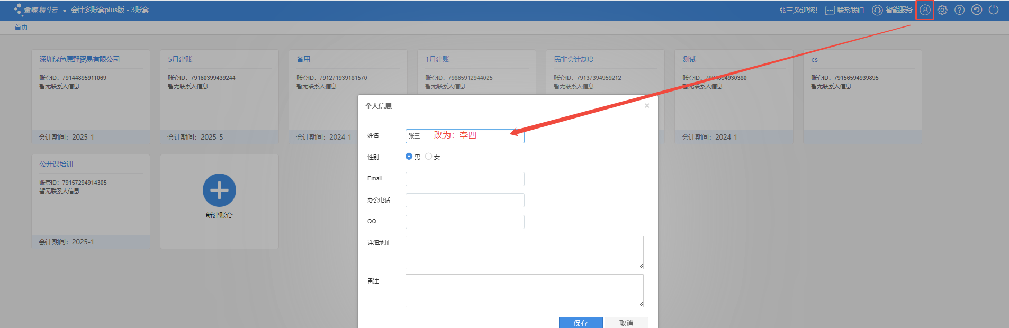Click the 办公电话 input field

464,201
